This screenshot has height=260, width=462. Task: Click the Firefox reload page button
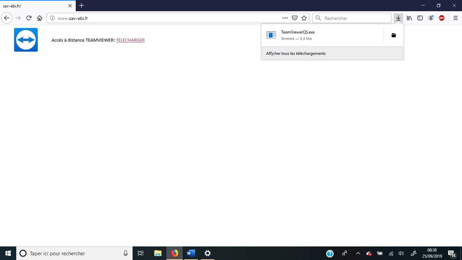(29, 18)
